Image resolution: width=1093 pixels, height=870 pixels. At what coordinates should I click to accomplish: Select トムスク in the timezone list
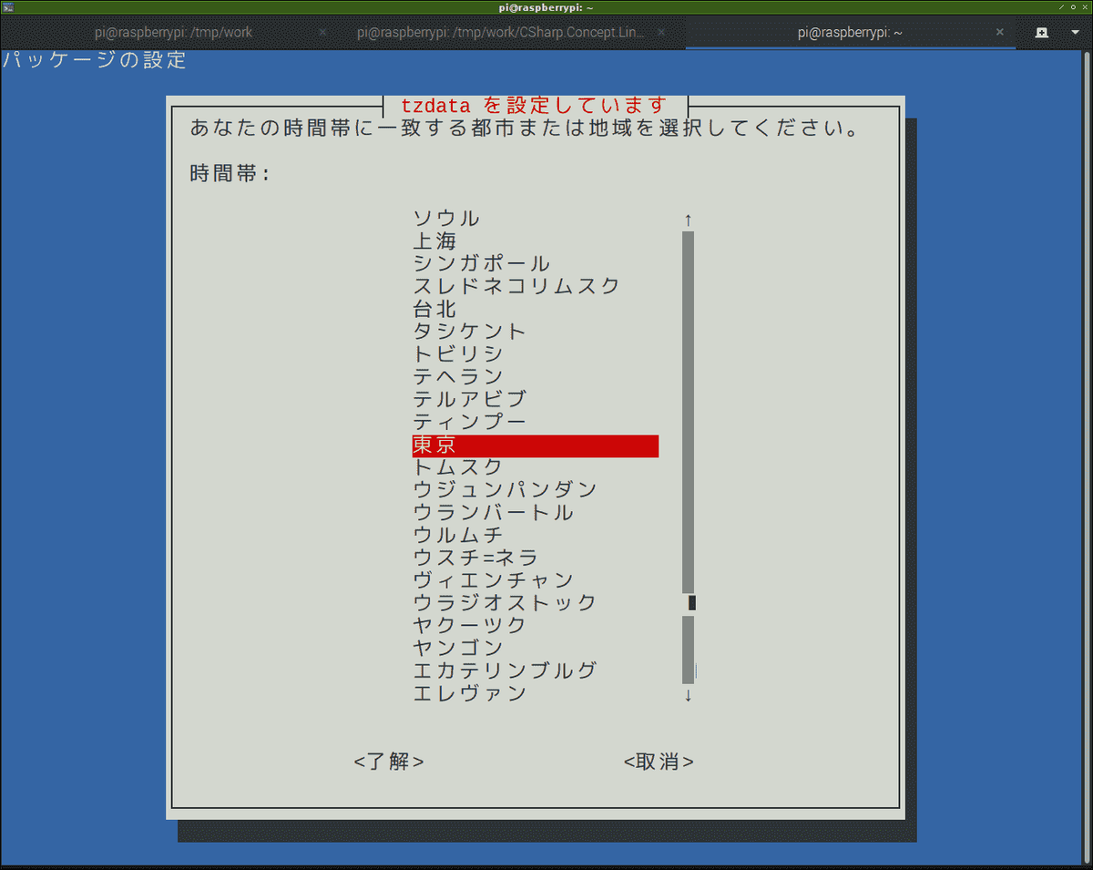tap(458, 467)
